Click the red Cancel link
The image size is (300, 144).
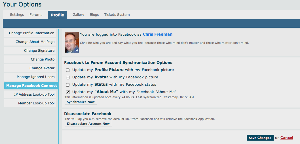(x=287, y=138)
